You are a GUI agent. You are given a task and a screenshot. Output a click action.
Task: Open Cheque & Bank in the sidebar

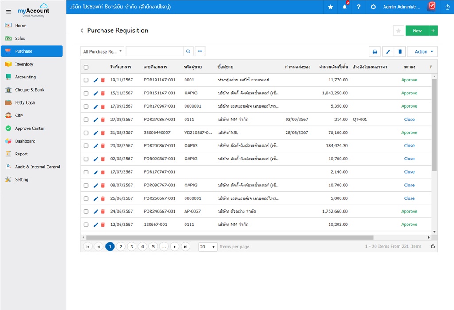click(32, 90)
